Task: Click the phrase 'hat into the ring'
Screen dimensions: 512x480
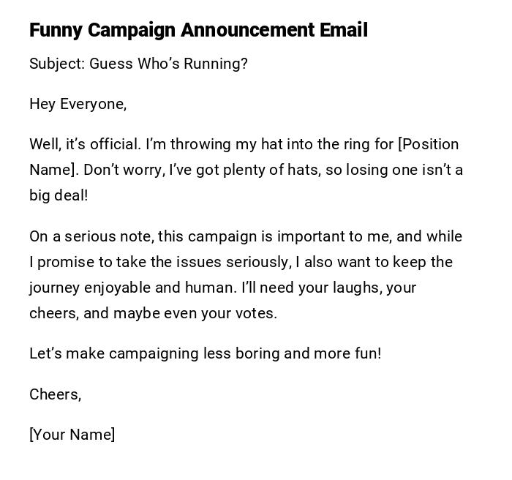Action: (329, 144)
